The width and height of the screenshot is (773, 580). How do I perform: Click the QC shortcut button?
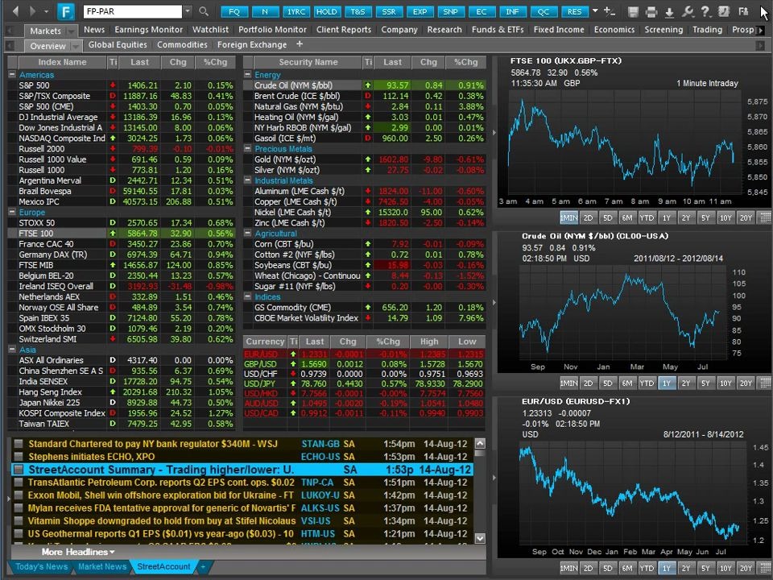pos(544,11)
